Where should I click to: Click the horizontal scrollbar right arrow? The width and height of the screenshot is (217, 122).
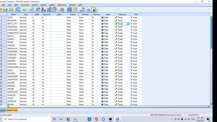point(209,106)
